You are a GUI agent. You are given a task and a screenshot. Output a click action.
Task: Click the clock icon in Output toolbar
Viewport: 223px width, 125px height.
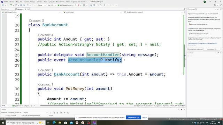tap(68, 112)
